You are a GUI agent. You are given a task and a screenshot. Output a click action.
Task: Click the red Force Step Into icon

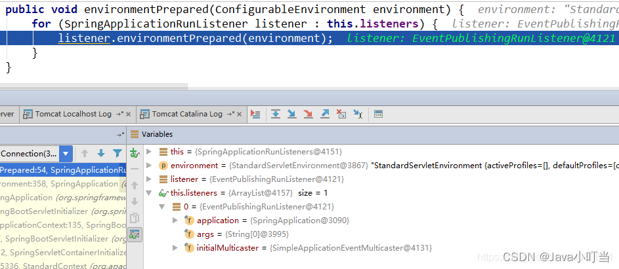click(x=308, y=115)
